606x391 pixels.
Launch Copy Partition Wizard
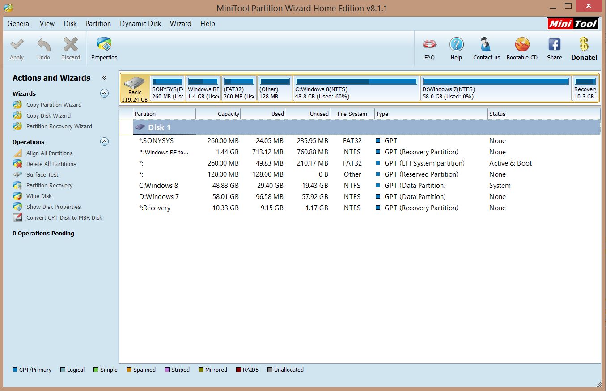point(54,105)
